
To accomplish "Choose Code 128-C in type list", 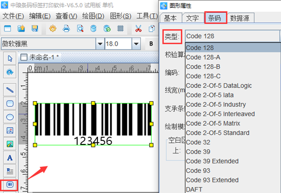I will pyautogui.click(x=233, y=76).
